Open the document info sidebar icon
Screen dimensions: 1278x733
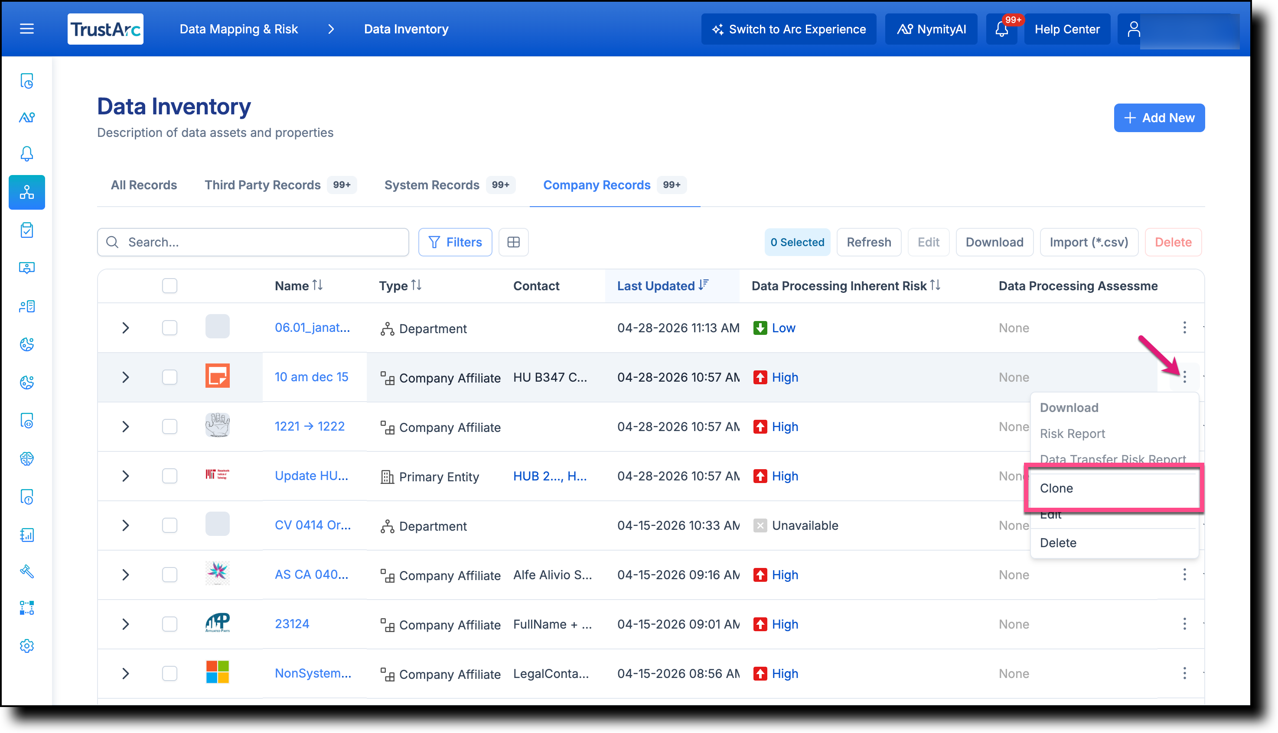pyautogui.click(x=27, y=497)
